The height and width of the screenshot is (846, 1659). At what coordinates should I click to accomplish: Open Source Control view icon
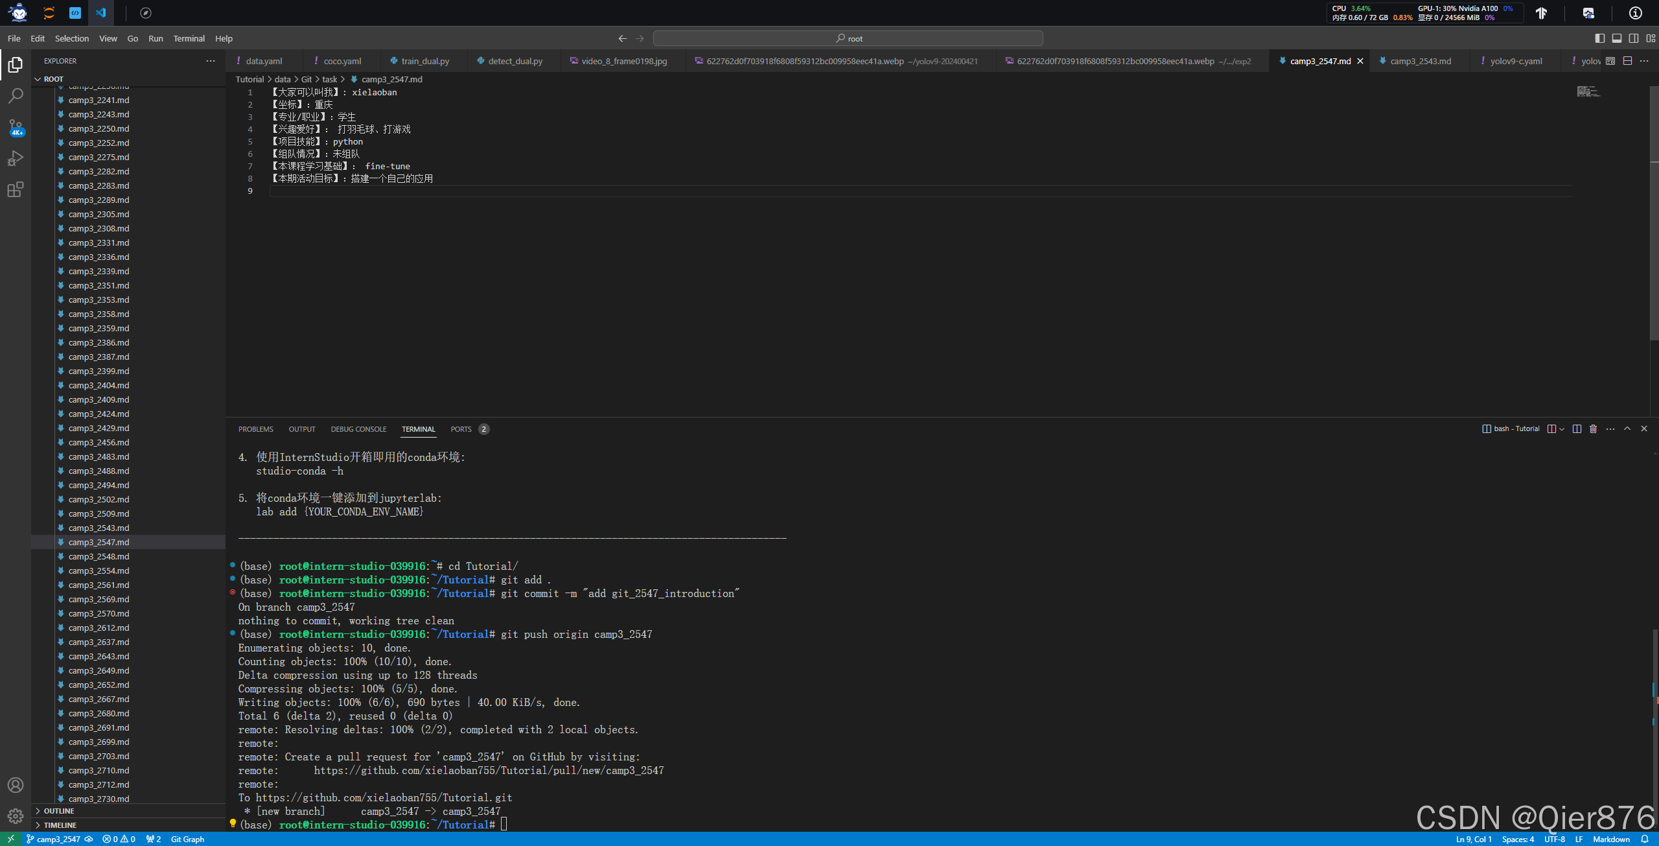coord(16,127)
